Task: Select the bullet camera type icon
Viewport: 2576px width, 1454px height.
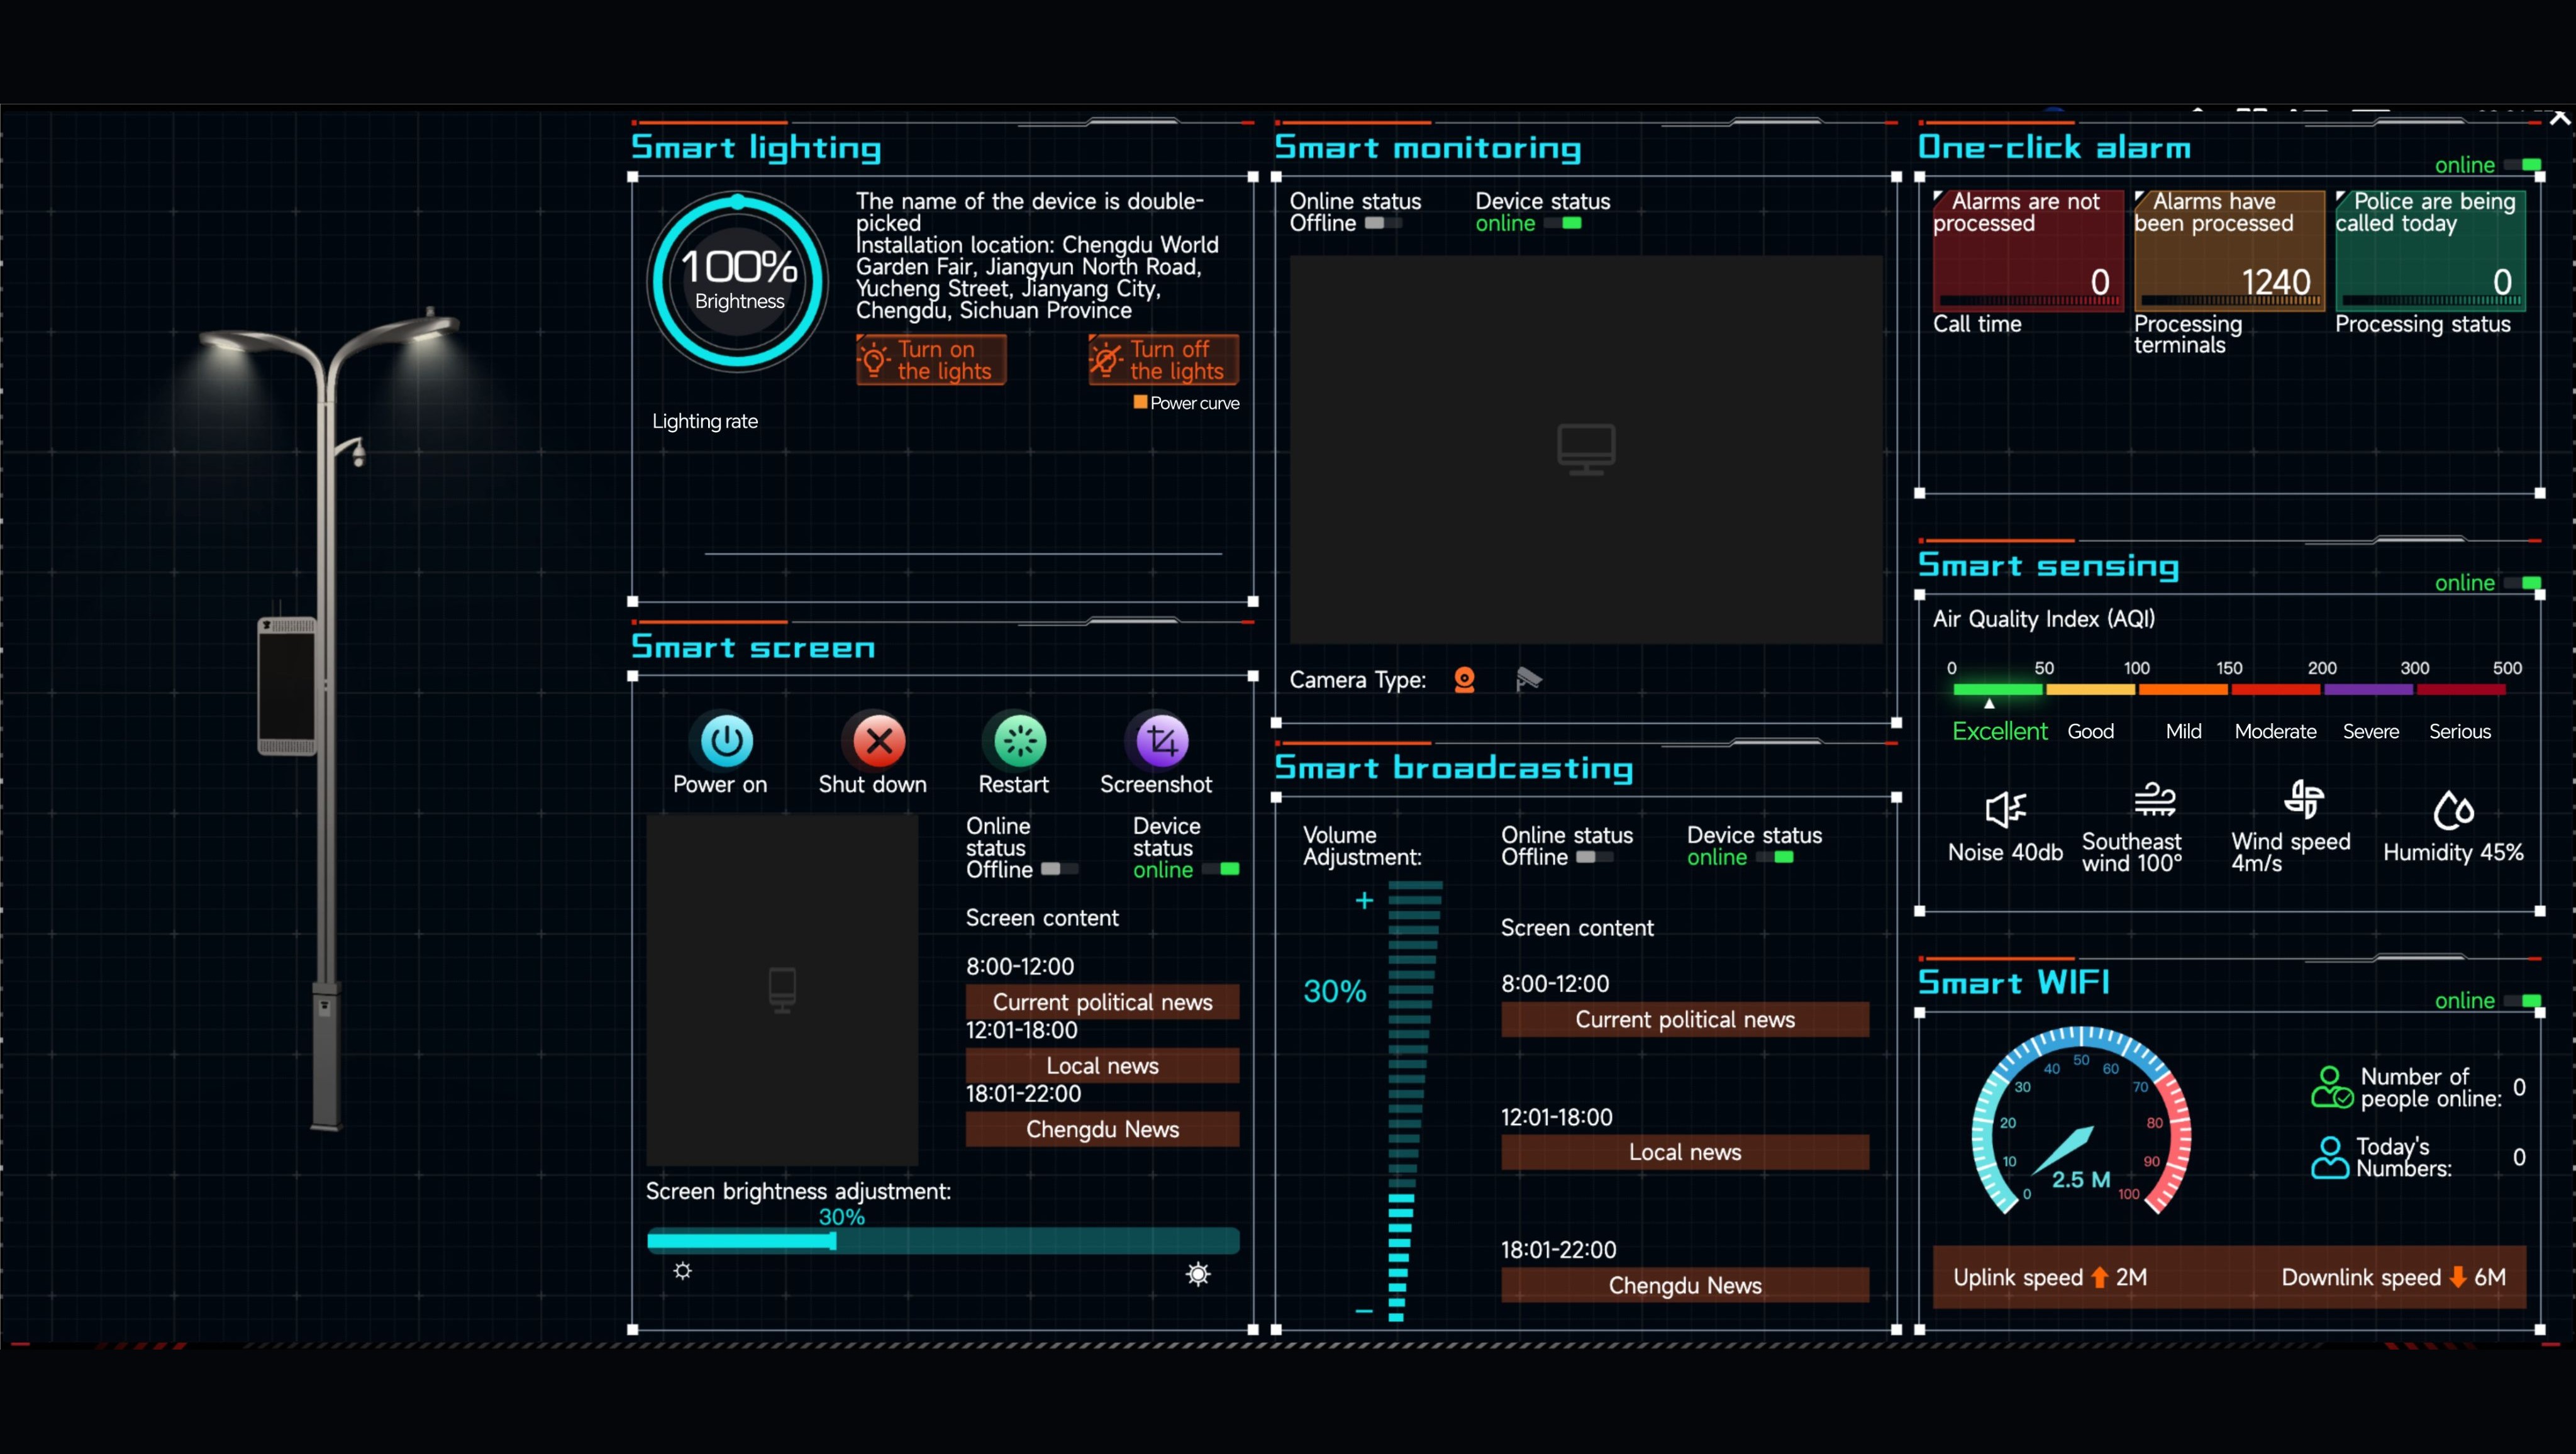Action: (1528, 680)
